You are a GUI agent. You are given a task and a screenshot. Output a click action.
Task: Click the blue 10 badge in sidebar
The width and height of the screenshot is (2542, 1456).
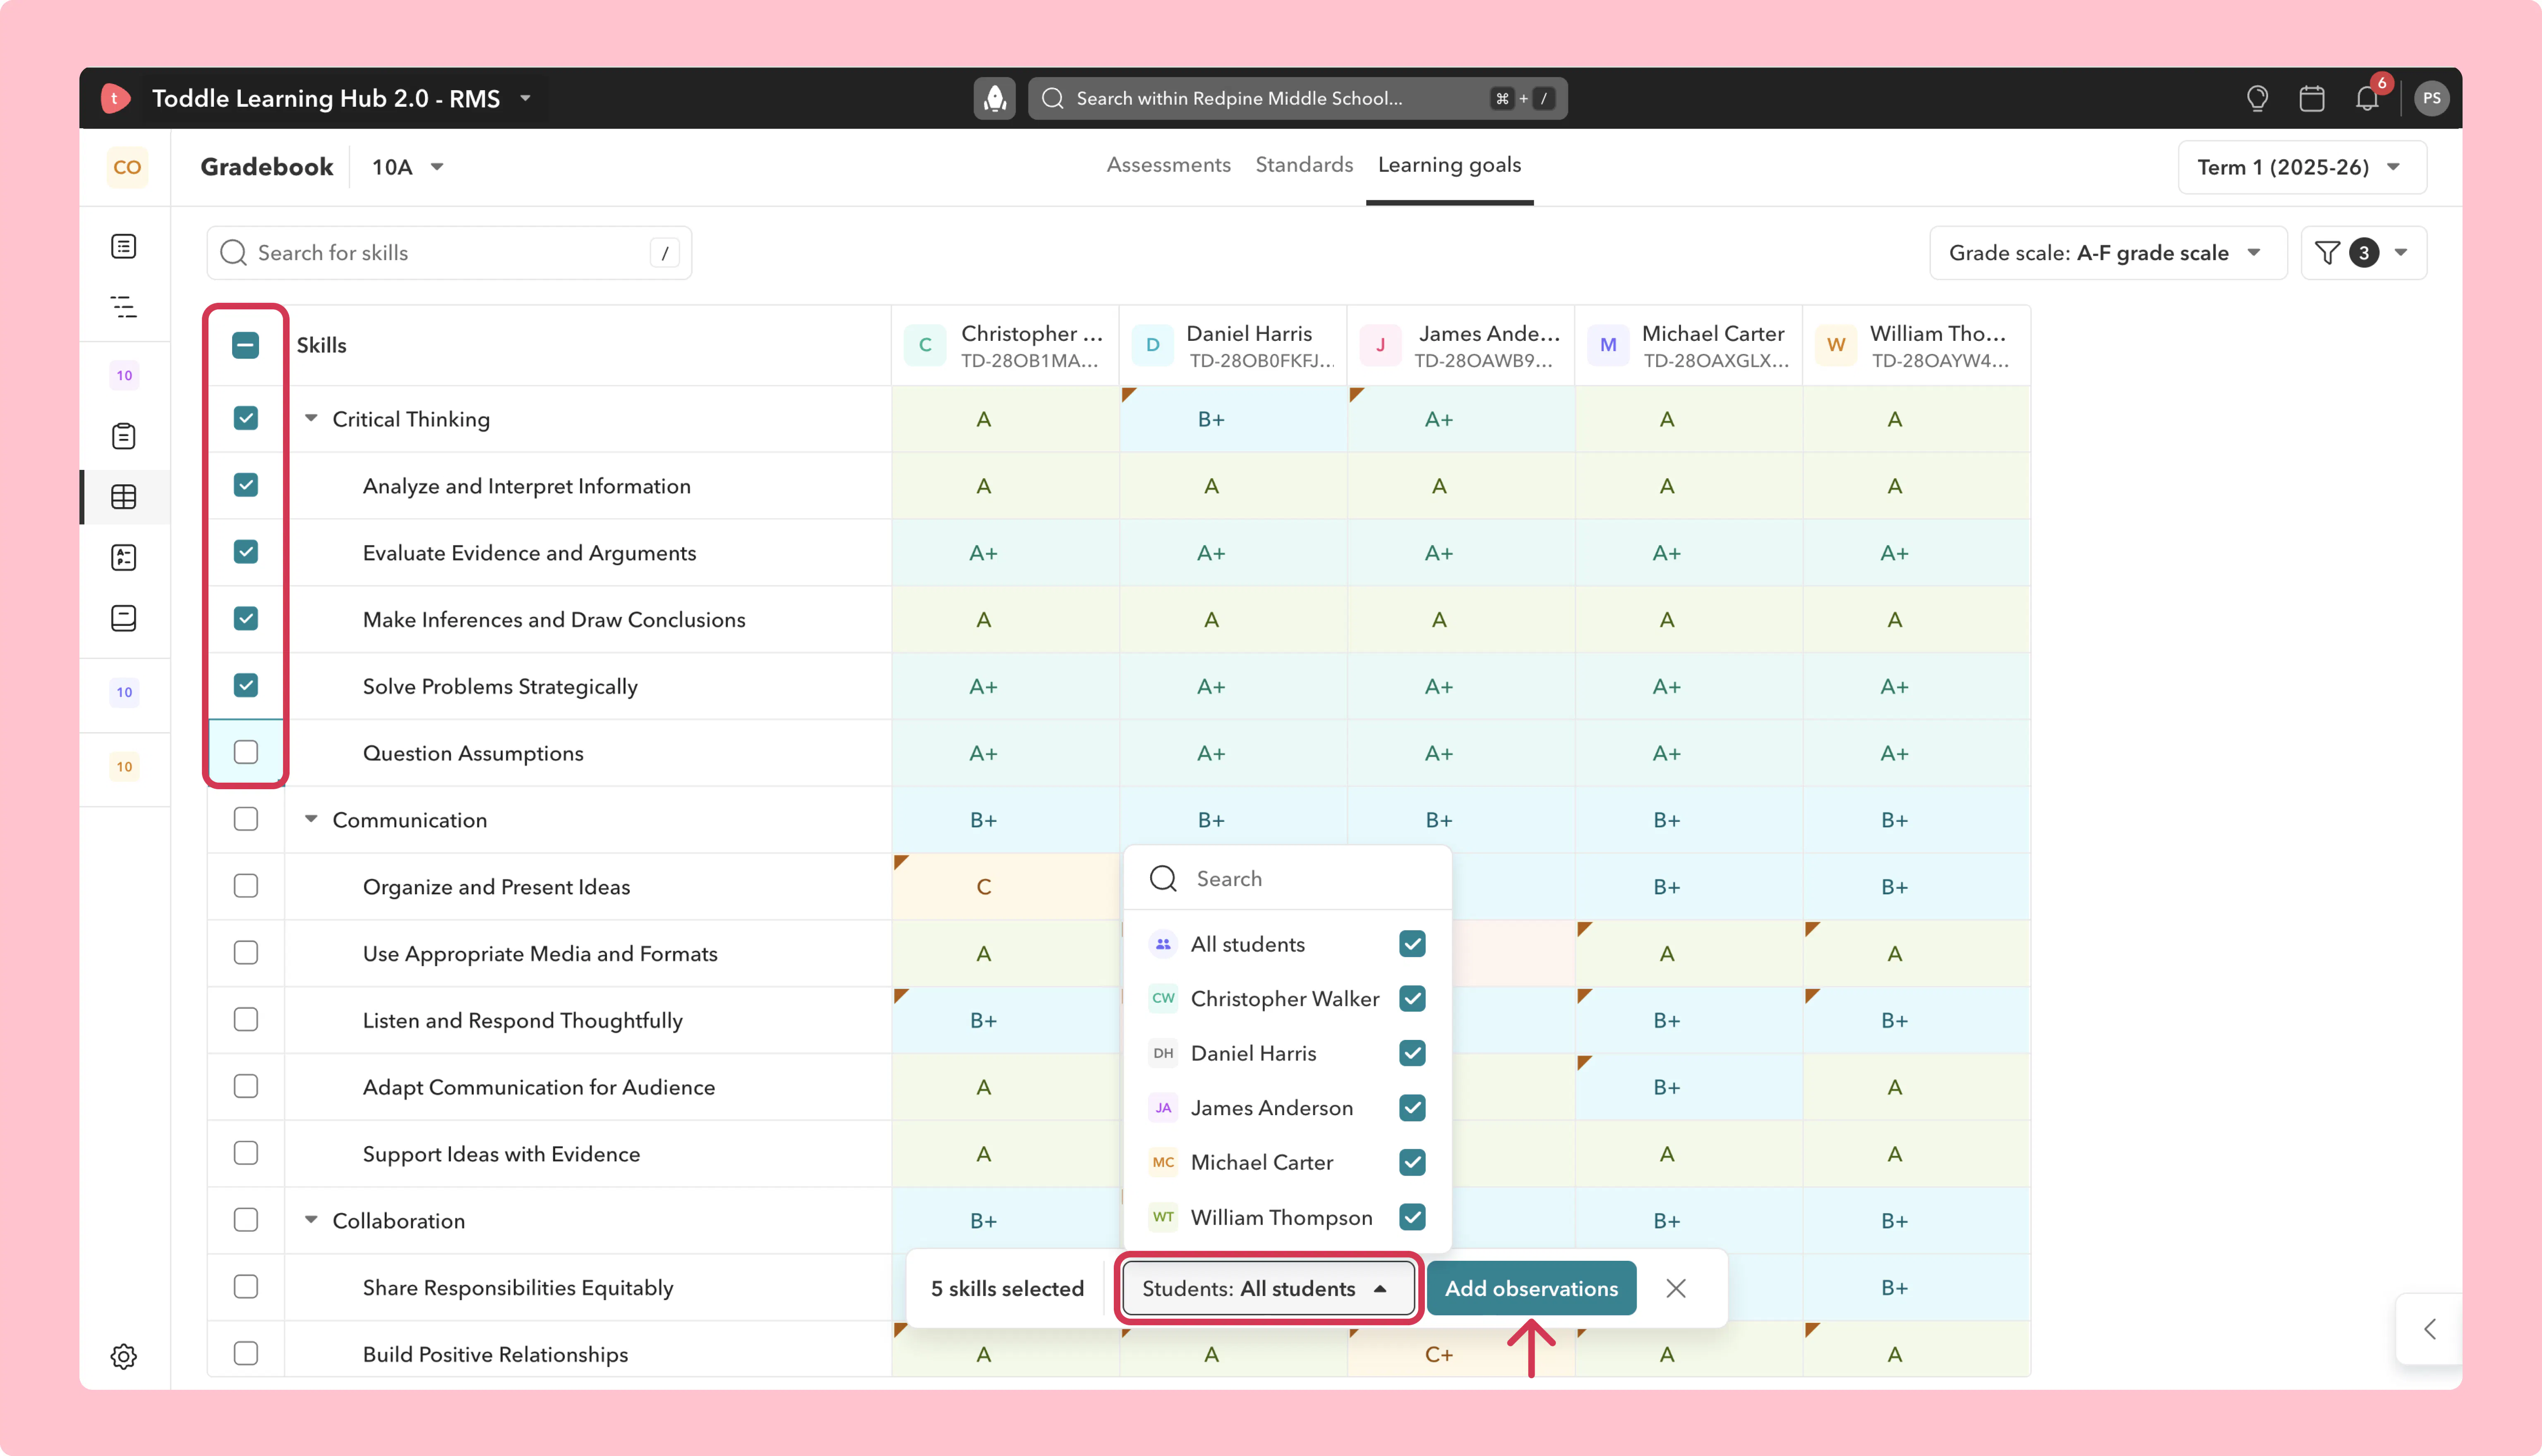click(124, 692)
